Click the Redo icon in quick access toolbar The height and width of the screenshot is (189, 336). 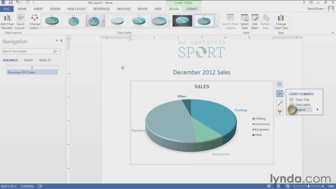pyautogui.click(x=27, y=3)
